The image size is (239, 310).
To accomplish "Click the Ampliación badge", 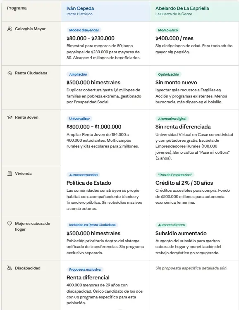I will [x=78, y=74].
